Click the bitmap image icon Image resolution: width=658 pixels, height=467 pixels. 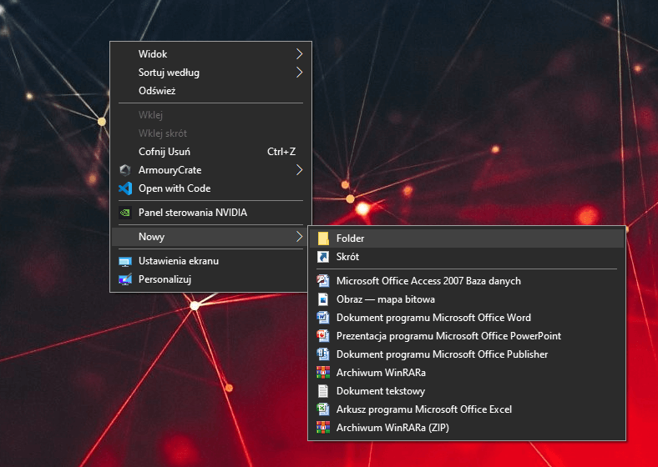coord(323,299)
